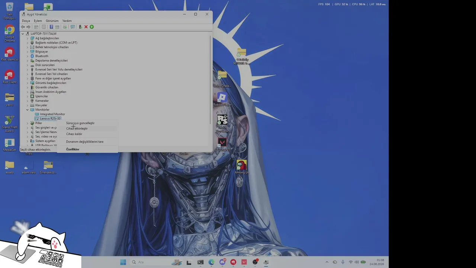Select the İşlemciler tree item
This screenshot has height=268, width=476.
click(42, 96)
